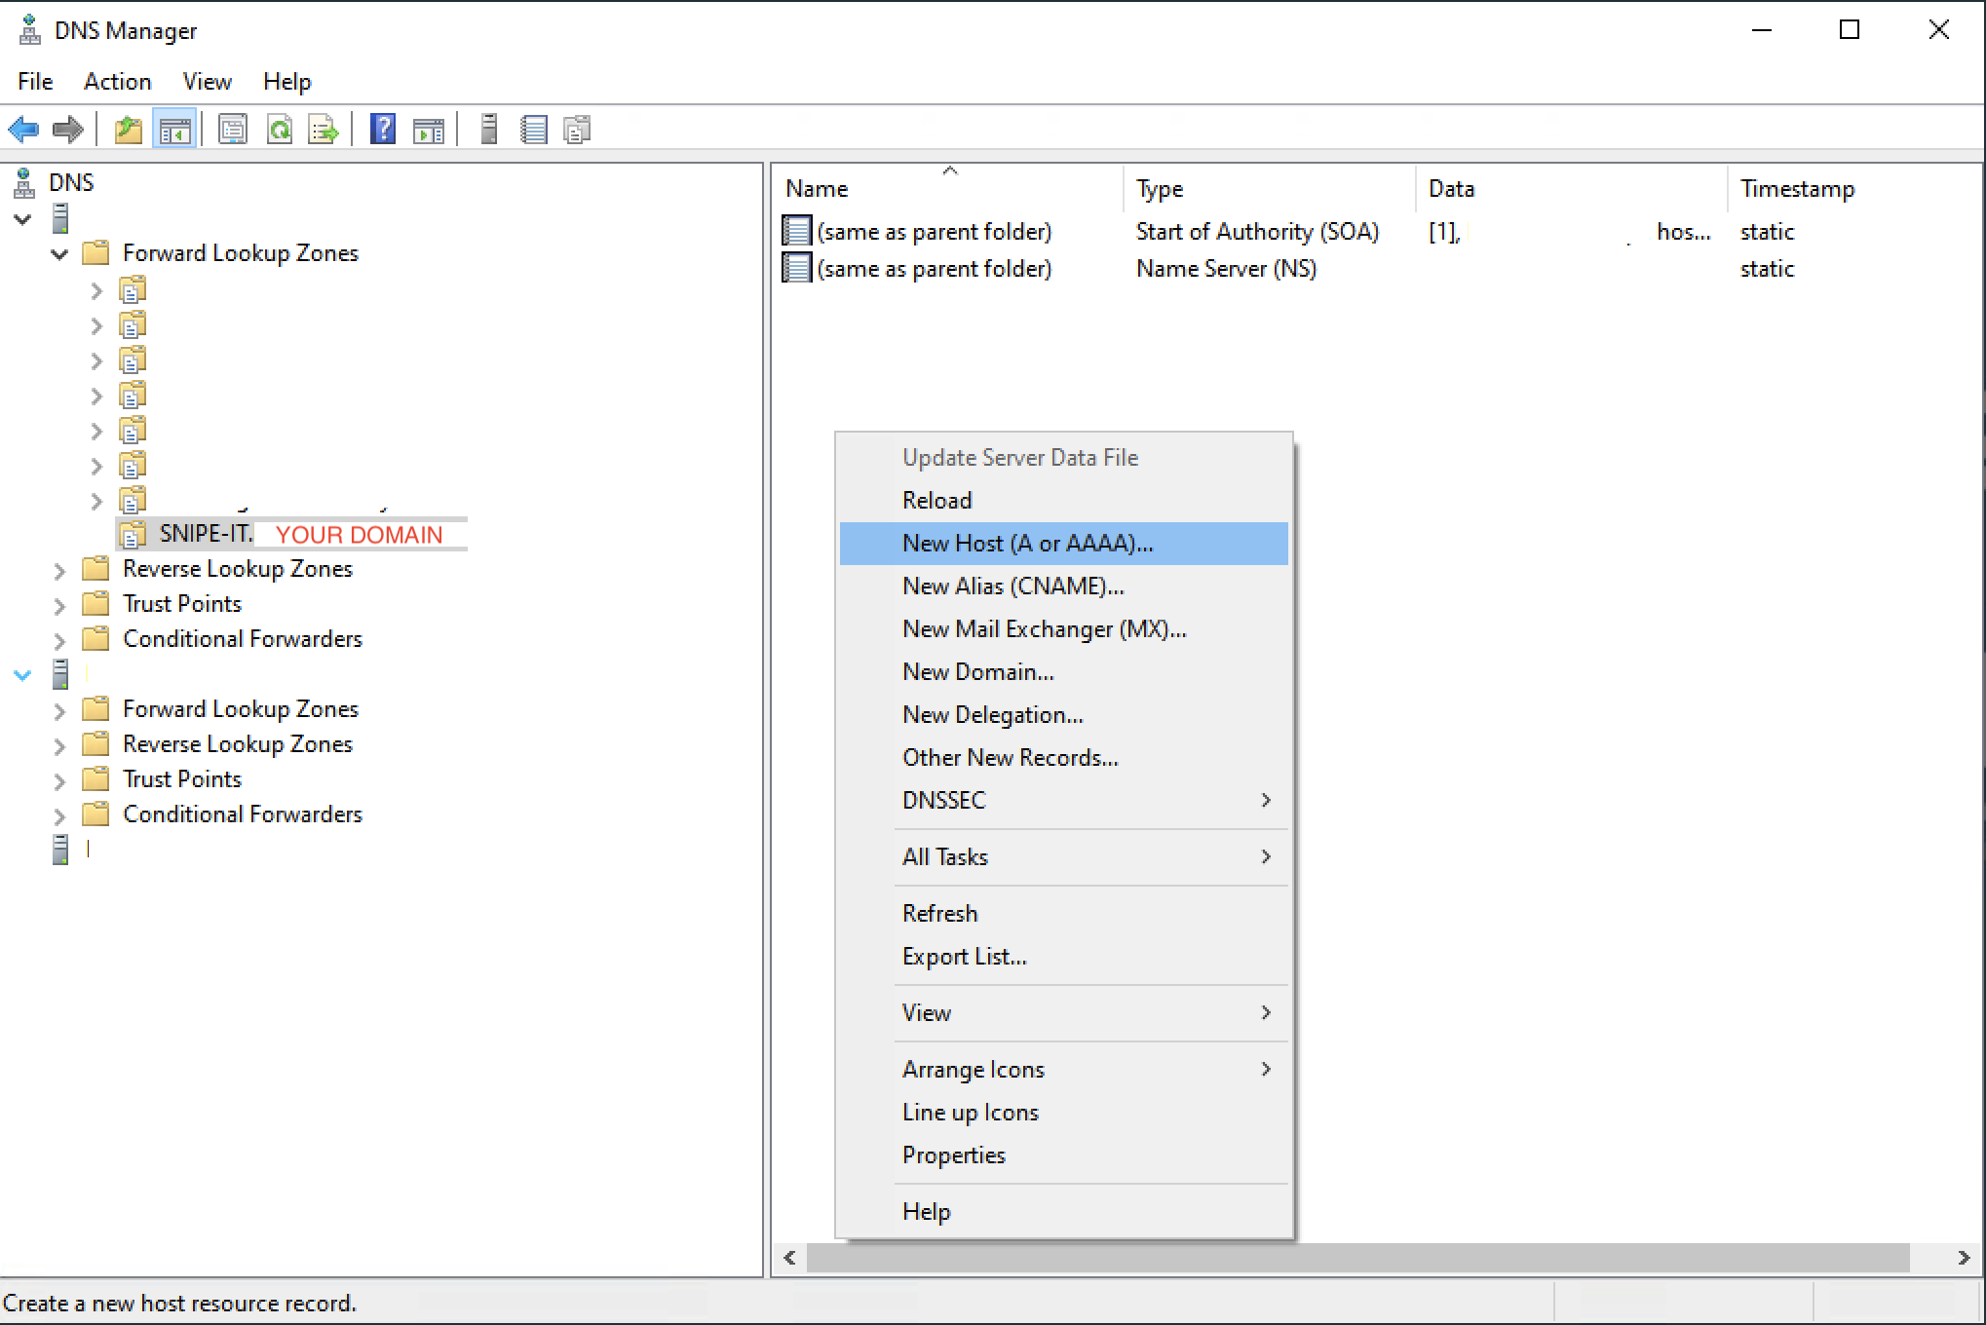
Task: Click the Back arrow toolbar icon
Action: [x=23, y=130]
